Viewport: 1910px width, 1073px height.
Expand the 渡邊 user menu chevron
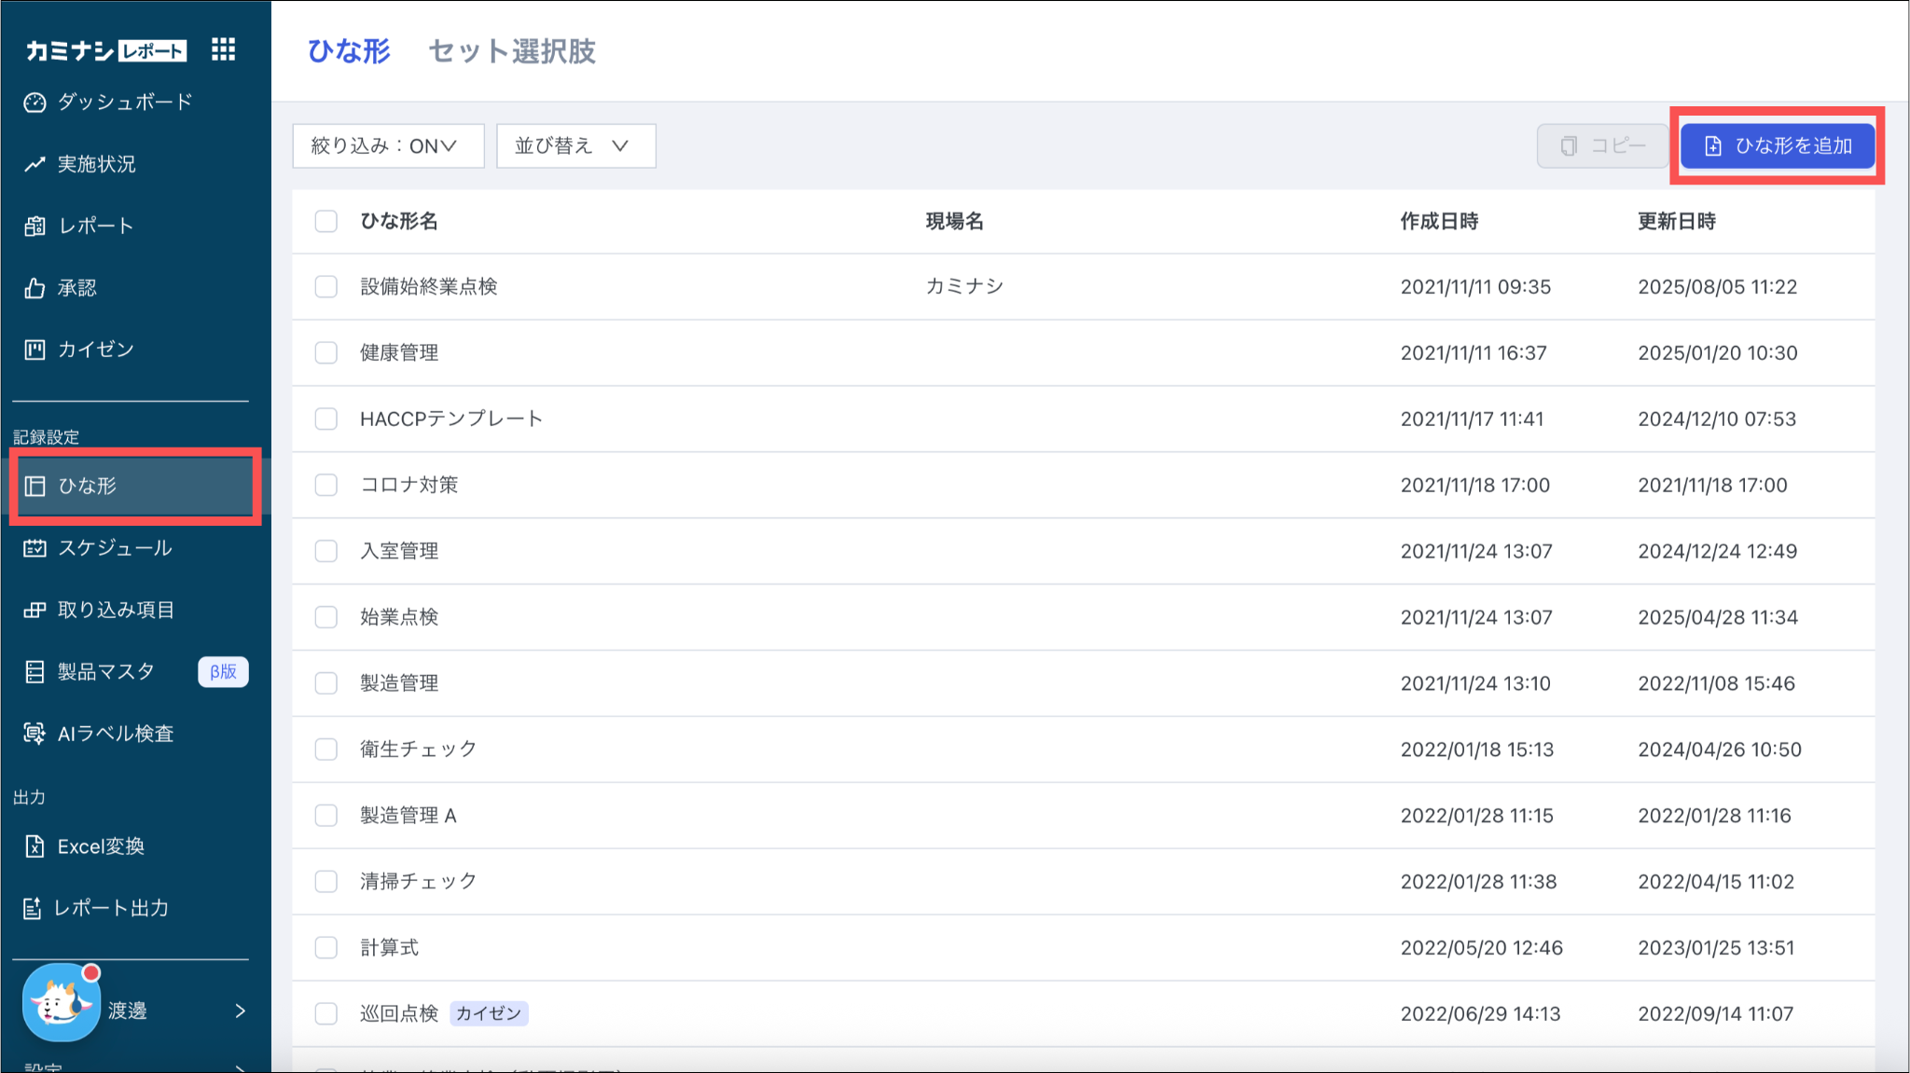click(241, 1011)
